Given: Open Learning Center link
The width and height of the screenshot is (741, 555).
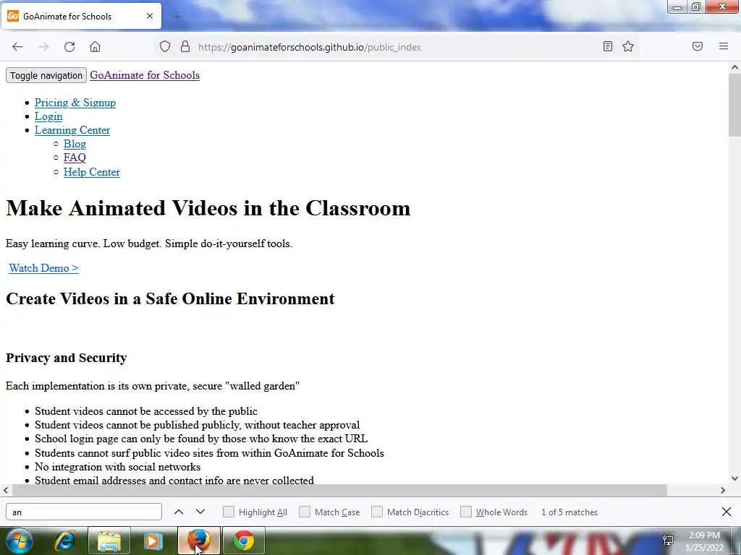Looking at the screenshot, I should pyautogui.click(x=72, y=130).
